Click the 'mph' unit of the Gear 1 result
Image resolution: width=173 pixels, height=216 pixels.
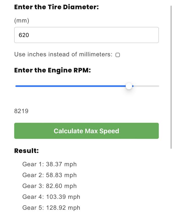pos(70,164)
